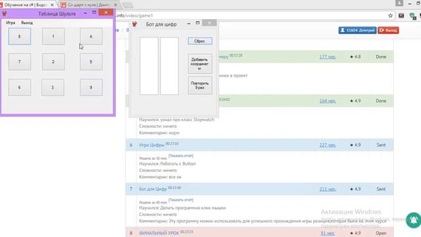Click the red Выход logout button
Screen dimensions: 421x237
[388, 30]
